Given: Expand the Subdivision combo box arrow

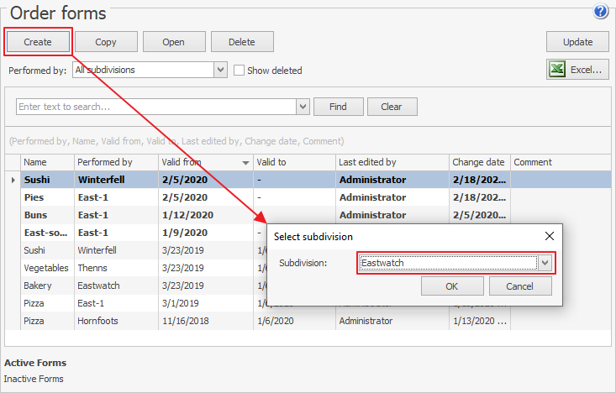Looking at the screenshot, I should point(545,263).
